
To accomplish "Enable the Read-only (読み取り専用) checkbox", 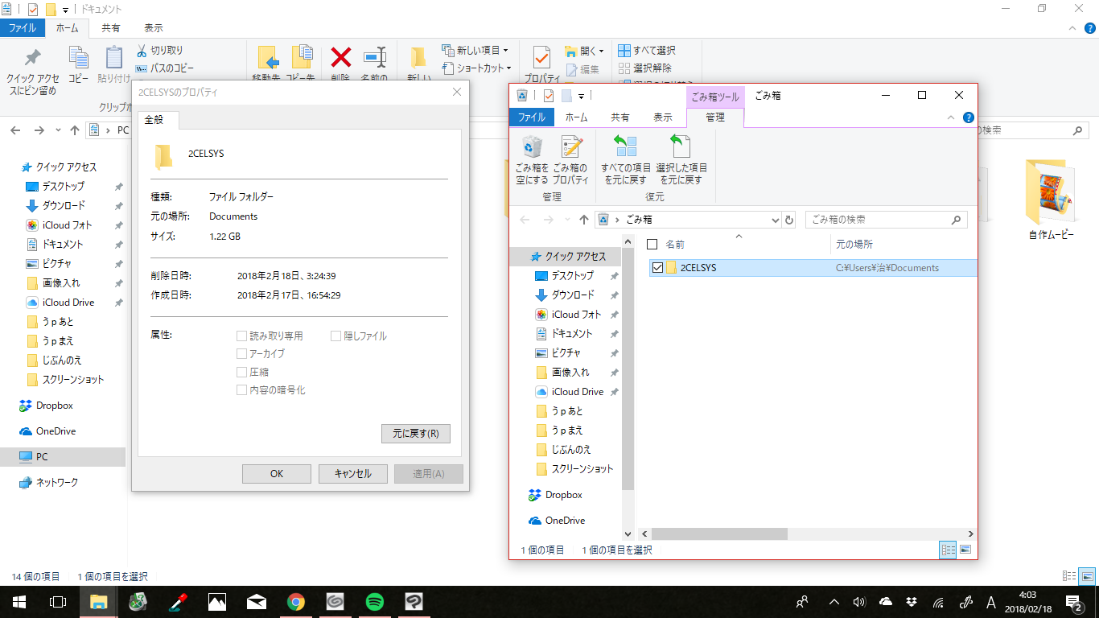I will (x=242, y=336).
